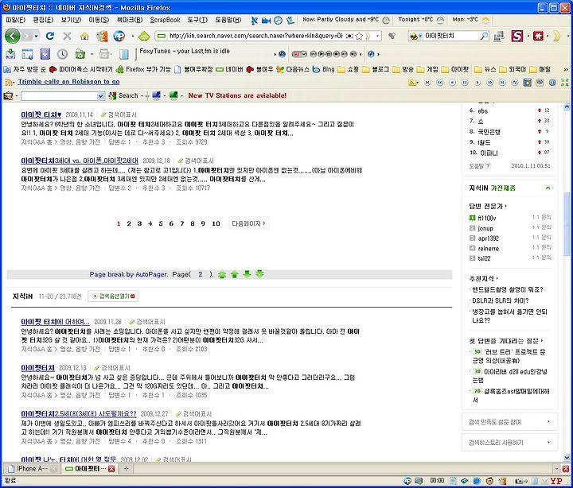The height and width of the screenshot is (488, 573).
Task: Click the red S toolbar icon
Action: point(517,36)
